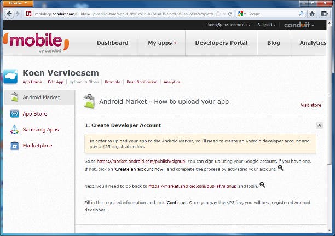Open the Promote link
This screenshot has width=335, height=236.
coord(113,82)
